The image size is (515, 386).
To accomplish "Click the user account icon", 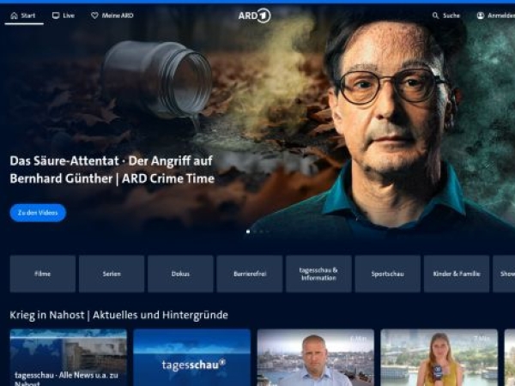I will pyautogui.click(x=481, y=15).
